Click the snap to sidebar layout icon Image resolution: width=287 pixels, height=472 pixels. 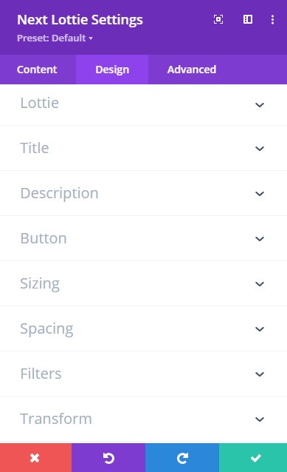pyautogui.click(x=248, y=19)
